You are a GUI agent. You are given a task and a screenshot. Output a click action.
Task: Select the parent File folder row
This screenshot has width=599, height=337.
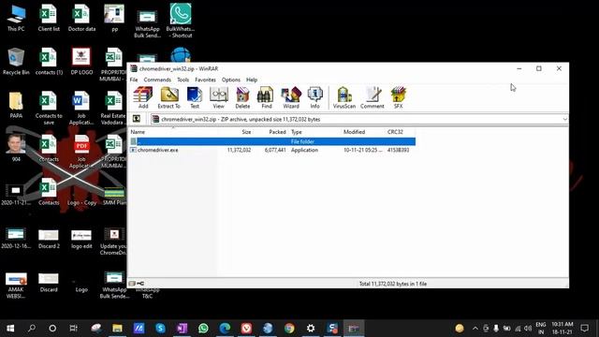click(x=272, y=141)
